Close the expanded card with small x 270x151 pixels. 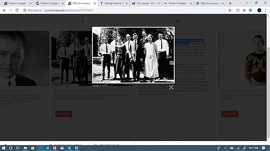pos(211,36)
